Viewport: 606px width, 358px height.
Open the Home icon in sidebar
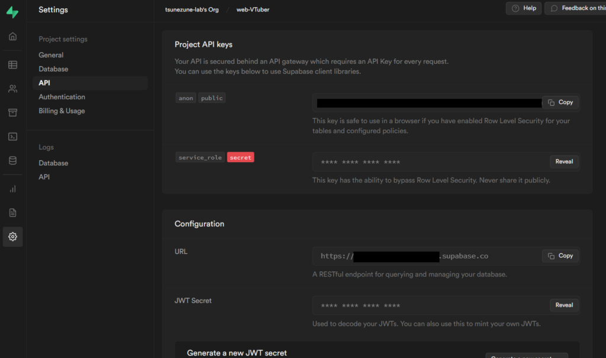[x=12, y=37]
